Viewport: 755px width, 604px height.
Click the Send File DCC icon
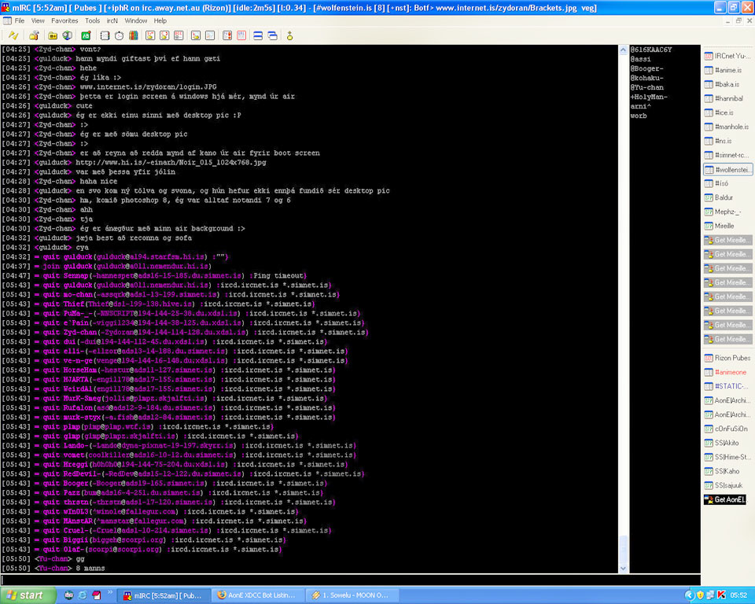[150, 35]
